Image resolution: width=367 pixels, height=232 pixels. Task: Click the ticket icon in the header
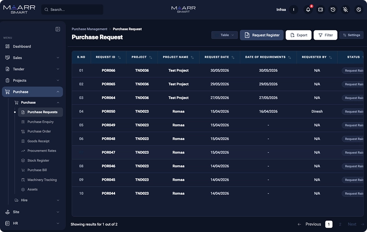321,10
